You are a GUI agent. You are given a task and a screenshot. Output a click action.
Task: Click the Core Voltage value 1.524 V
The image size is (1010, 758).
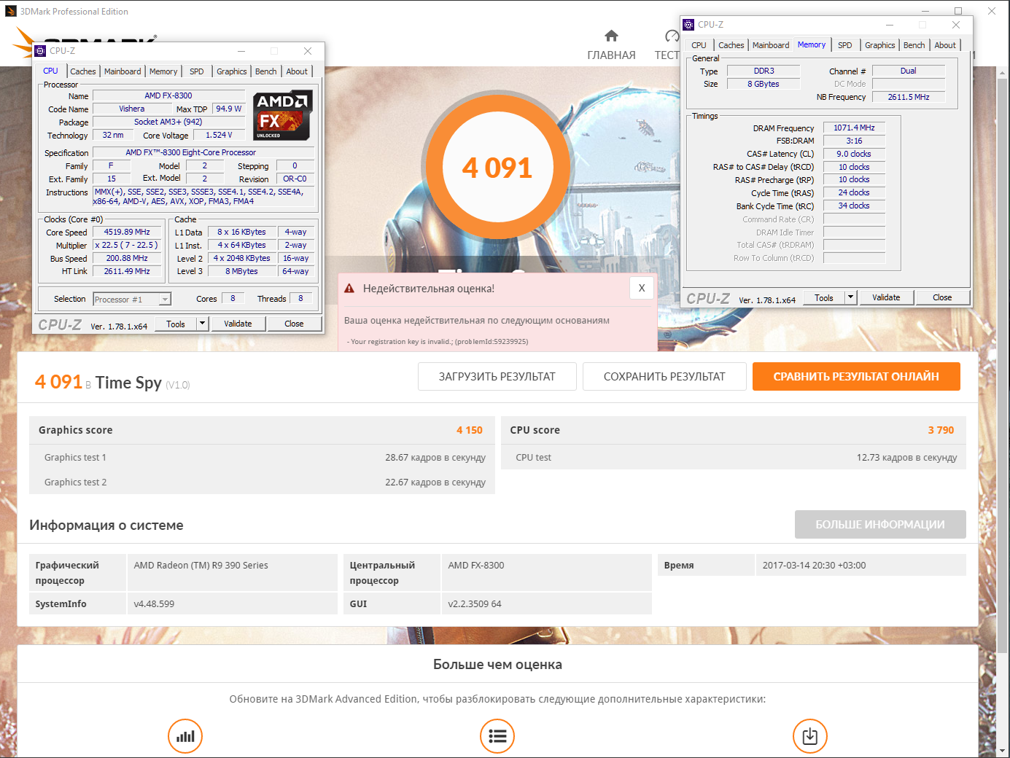click(x=219, y=135)
